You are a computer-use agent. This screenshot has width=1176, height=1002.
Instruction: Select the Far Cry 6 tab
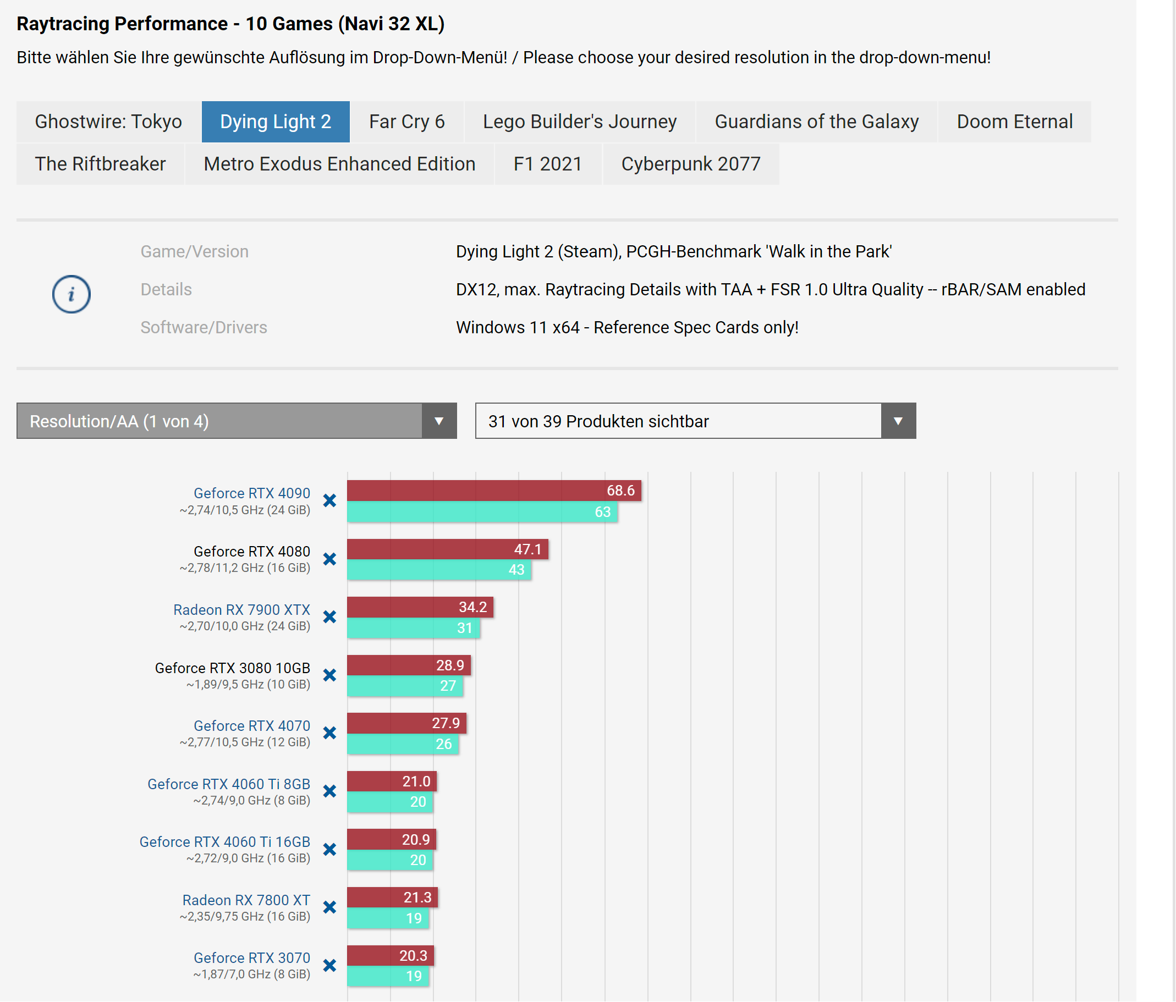coord(406,122)
